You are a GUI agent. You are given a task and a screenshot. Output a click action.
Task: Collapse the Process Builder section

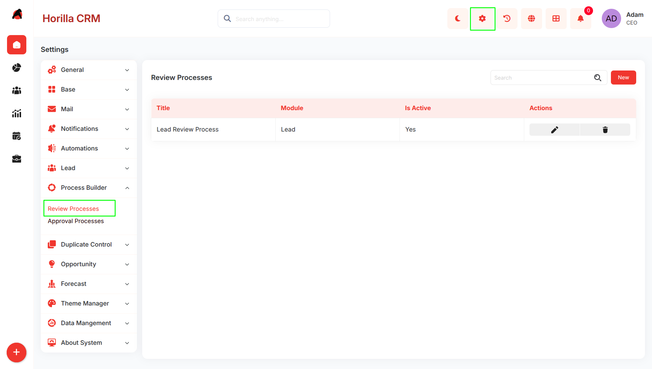pos(89,188)
